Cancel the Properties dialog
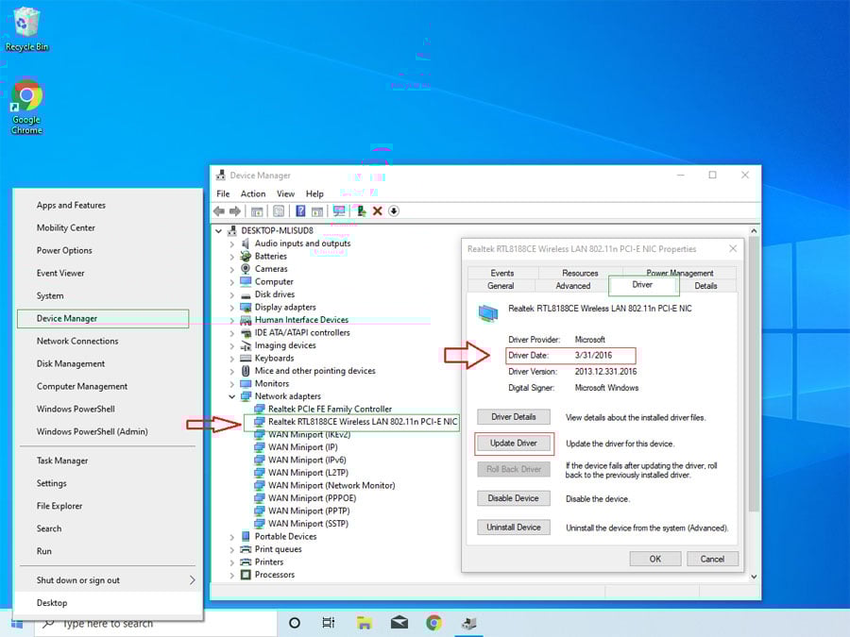 pyautogui.click(x=712, y=559)
